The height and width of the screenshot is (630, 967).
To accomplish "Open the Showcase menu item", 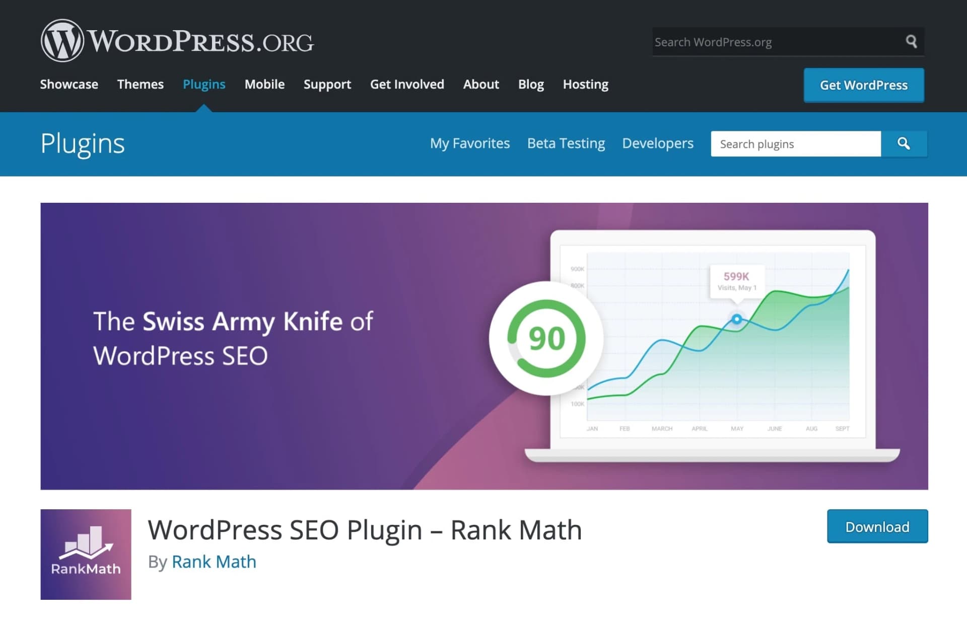I will click(x=69, y=84).
